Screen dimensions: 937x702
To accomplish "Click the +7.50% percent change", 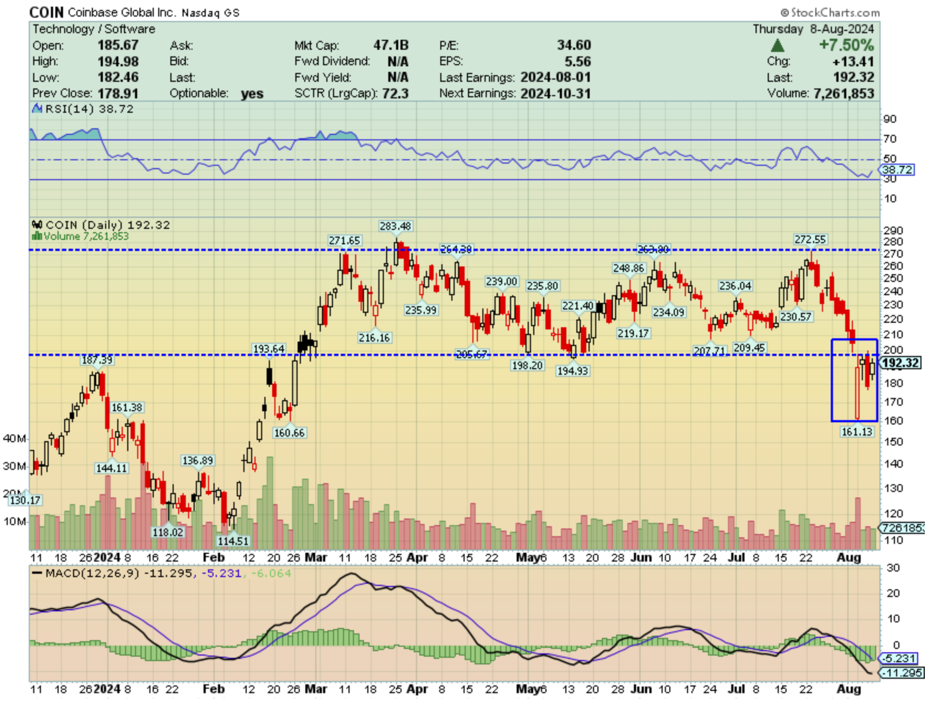I will coord(846,45).
